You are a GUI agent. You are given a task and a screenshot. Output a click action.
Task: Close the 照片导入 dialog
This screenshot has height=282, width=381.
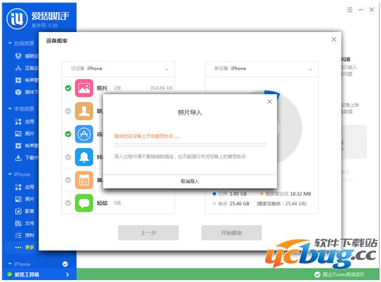click(270, 102)
